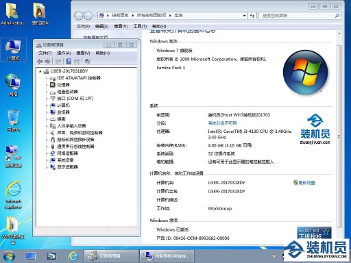Open 文件(F) menu in Device Manager
The width and height of the screenshot is (351, 263).
[45, 53]
